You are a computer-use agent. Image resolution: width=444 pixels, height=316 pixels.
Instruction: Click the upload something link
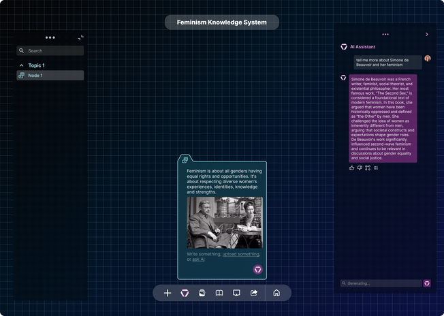pyautogui.click(x=240, y=254)
